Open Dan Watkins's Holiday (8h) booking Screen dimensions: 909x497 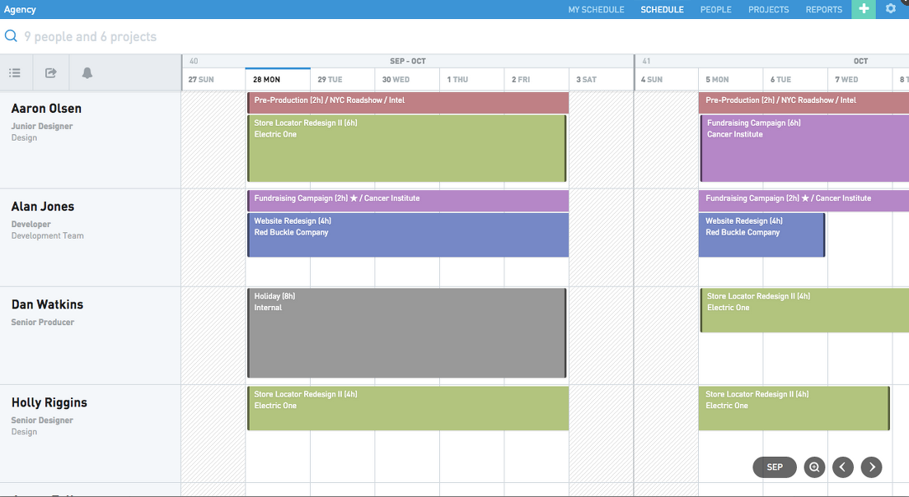coord(407,333)
